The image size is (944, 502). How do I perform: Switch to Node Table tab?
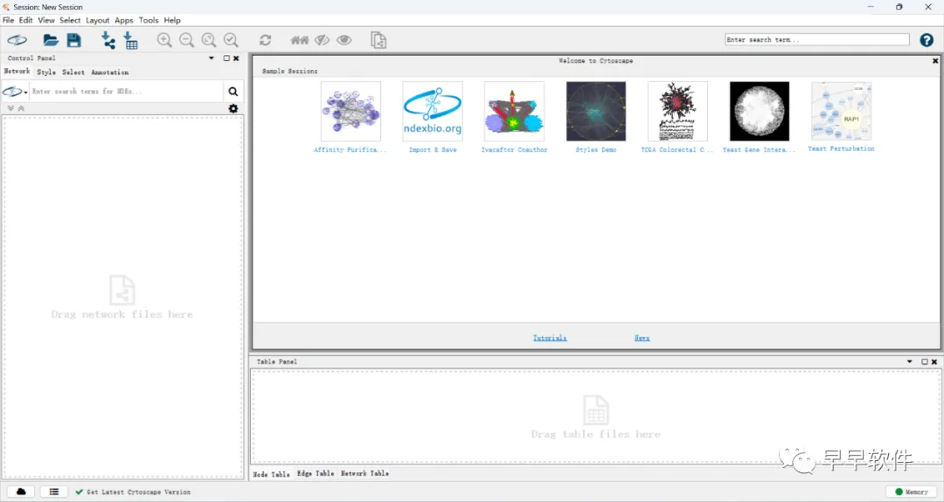pyautogui.click(x=272, y=474)
